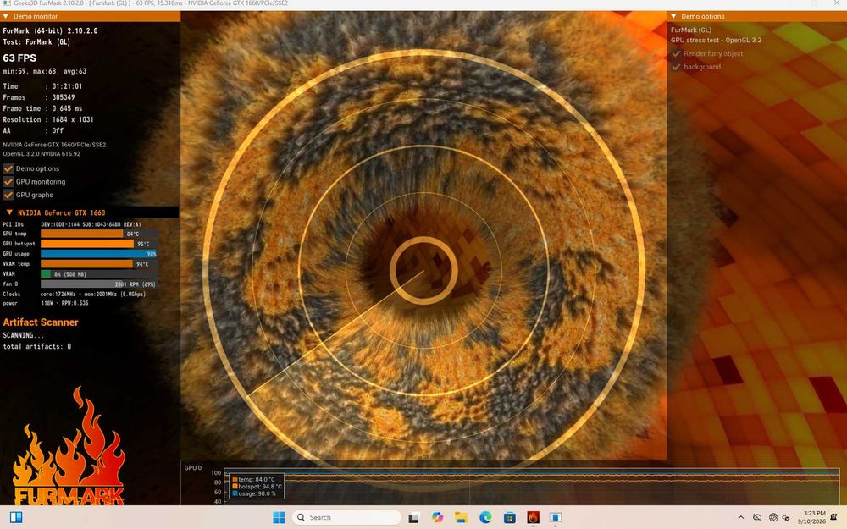Image resolution: width=847 pixels, height=529 pixels.
Task: Click the power 118W PPW value
Action: point(65,303)
